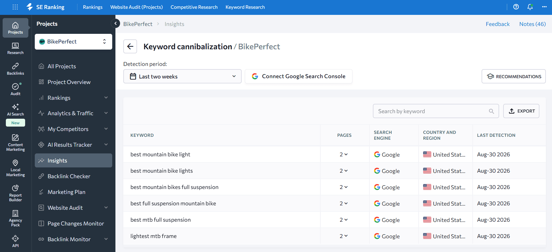
Task: Expand pages for lightest mtb frame
Action: (x=344, y=236)
